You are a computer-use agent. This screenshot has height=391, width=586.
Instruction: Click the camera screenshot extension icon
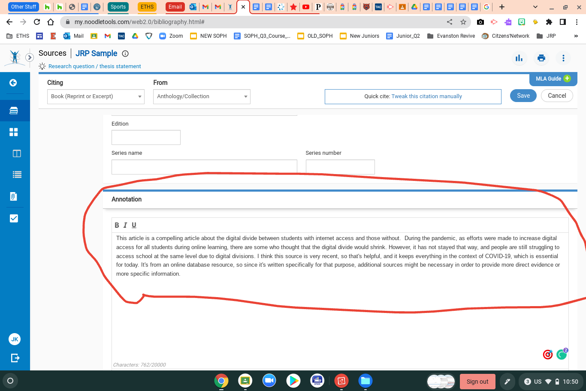[x=480, y=22]
